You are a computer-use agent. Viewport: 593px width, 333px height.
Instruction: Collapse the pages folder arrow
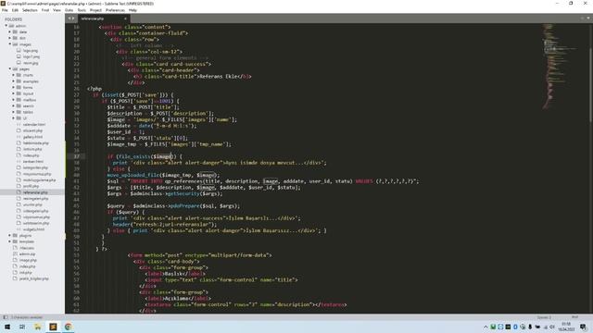point(10,69)
